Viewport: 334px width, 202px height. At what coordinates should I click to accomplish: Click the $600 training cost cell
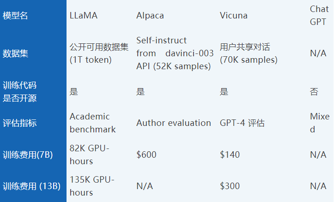(x=146, y=154)
